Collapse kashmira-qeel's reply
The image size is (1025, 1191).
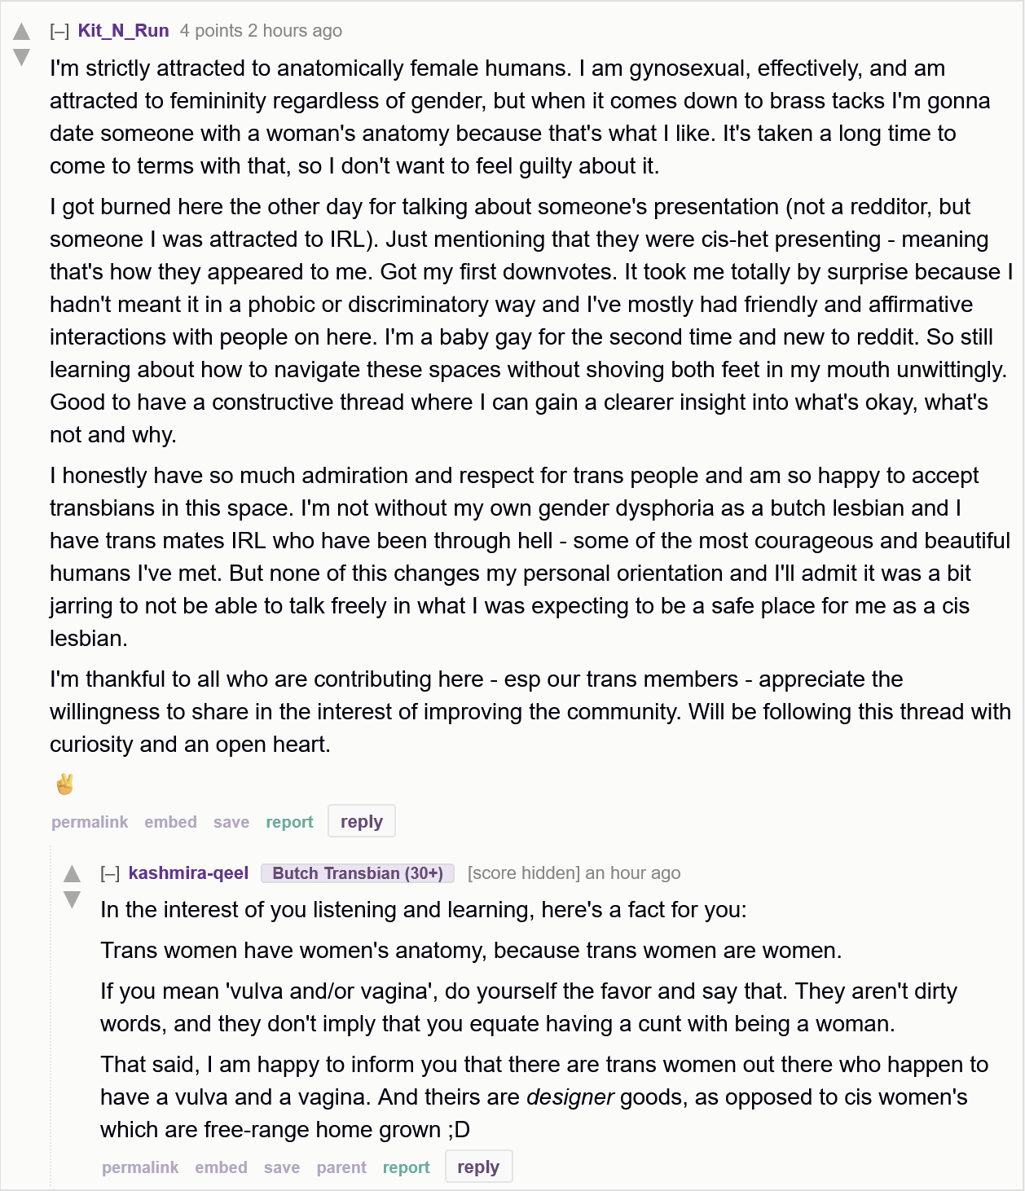coord(110,874)
